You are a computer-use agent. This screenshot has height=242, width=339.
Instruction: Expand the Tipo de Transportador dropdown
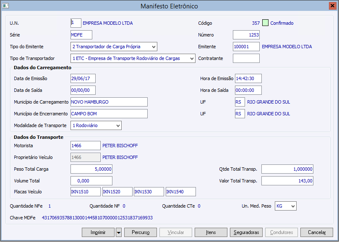point(192,58)
